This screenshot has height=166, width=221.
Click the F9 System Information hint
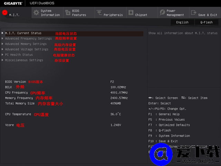pos(169,136)
